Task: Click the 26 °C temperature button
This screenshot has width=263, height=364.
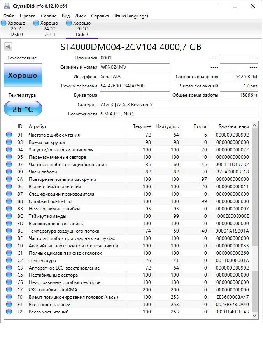Action: coord(23,109)
